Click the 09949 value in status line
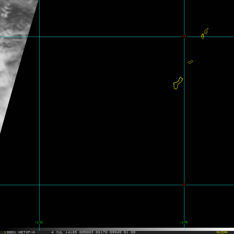The image size is (234, 234). (x=115, y=232)
